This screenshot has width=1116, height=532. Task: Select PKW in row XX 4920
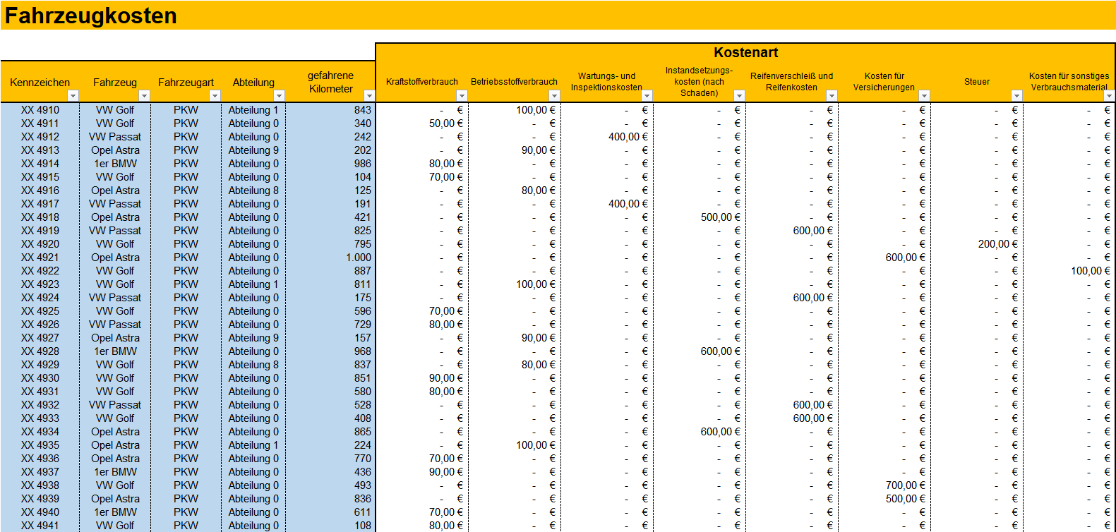tap(186, 244)
